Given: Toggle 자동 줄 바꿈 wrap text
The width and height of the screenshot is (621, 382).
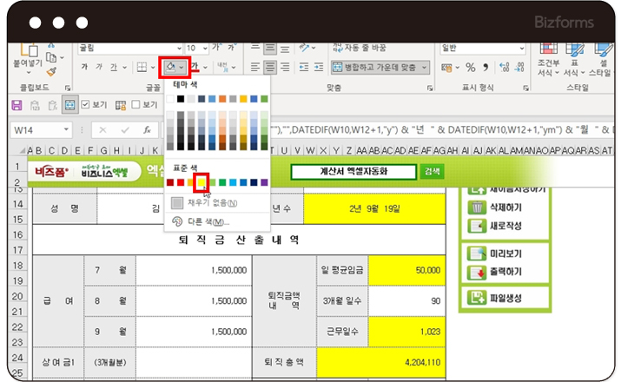Looking at the screenshot, I should point(360,48).
